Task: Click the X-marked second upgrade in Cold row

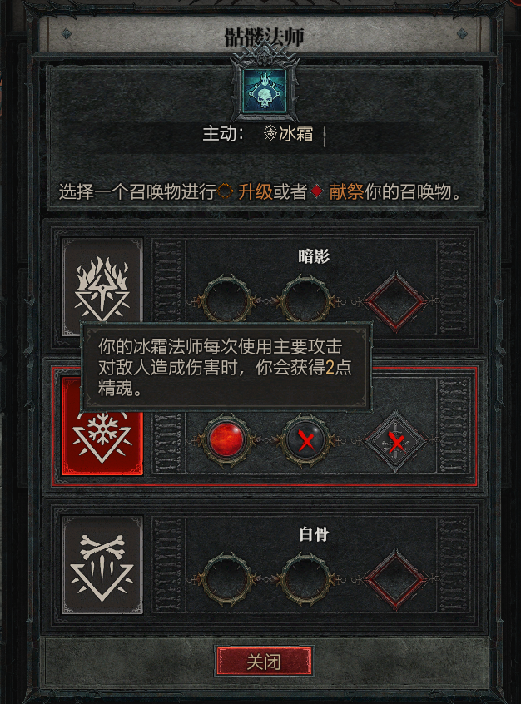Action: tap(306, 439)
